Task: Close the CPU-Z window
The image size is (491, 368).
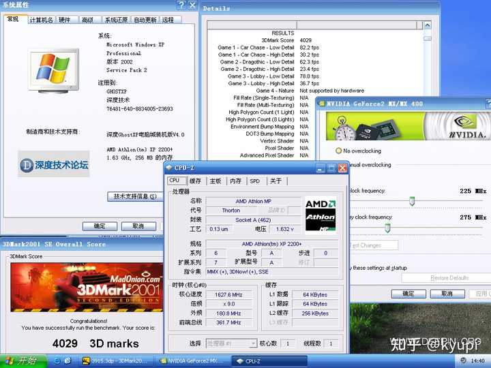Action: [342, 168]
